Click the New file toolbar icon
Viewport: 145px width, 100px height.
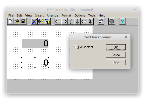10,22
